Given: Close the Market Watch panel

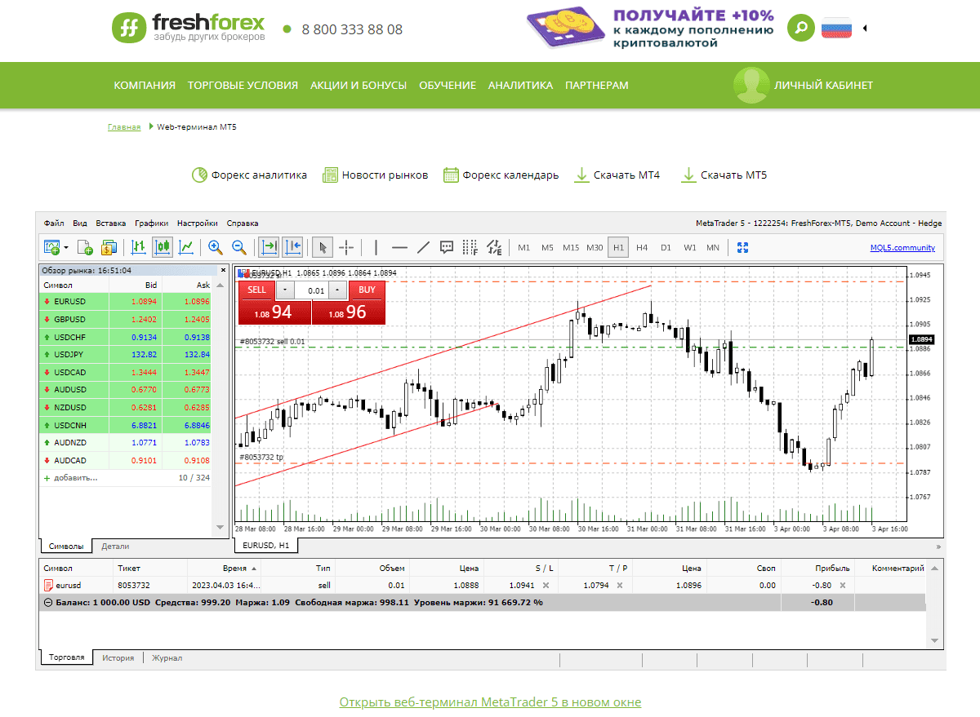Looking at the screenshot, I should point(223,270).
